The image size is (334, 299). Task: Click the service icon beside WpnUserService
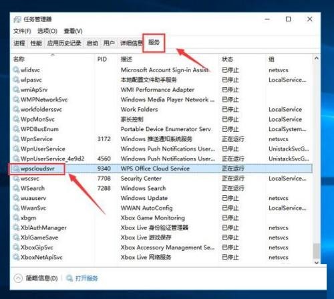pos(16,148)
